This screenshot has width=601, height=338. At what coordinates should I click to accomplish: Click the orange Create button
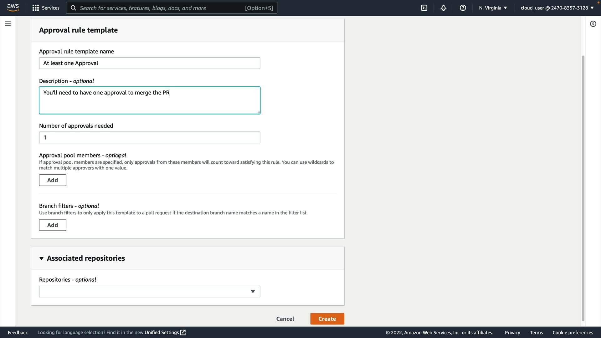[327, 319]
